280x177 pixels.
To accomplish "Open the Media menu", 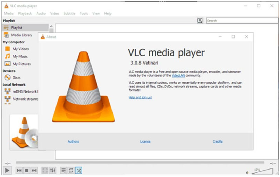I will click(9, 13).
